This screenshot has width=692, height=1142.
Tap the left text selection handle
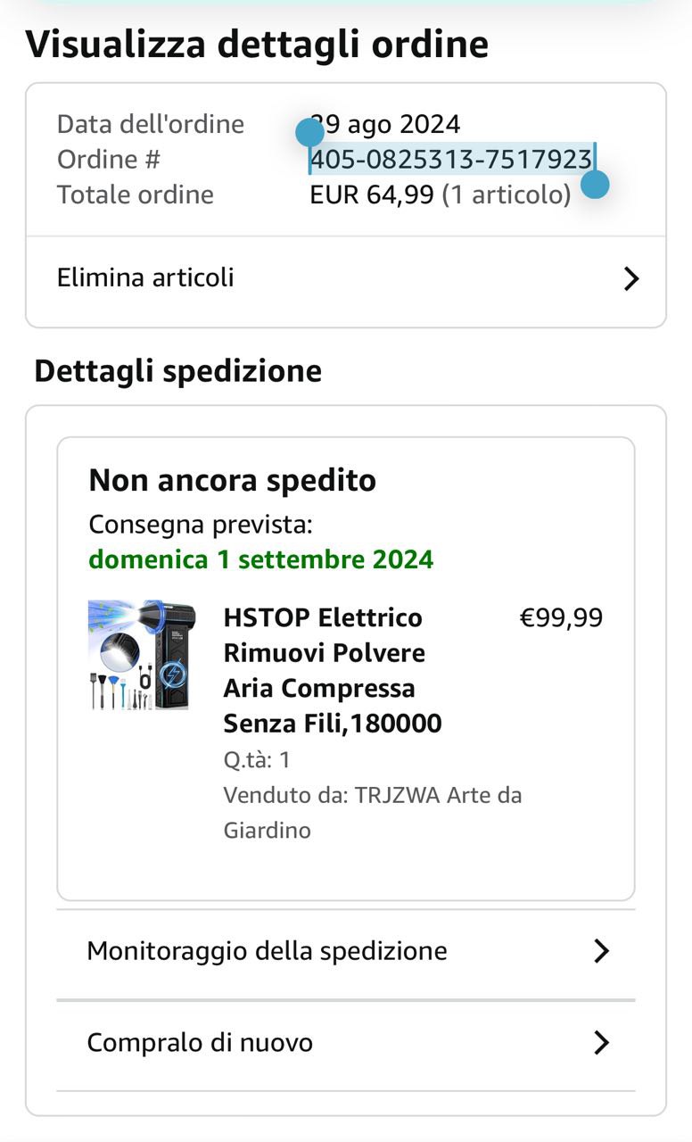(309, 133)
